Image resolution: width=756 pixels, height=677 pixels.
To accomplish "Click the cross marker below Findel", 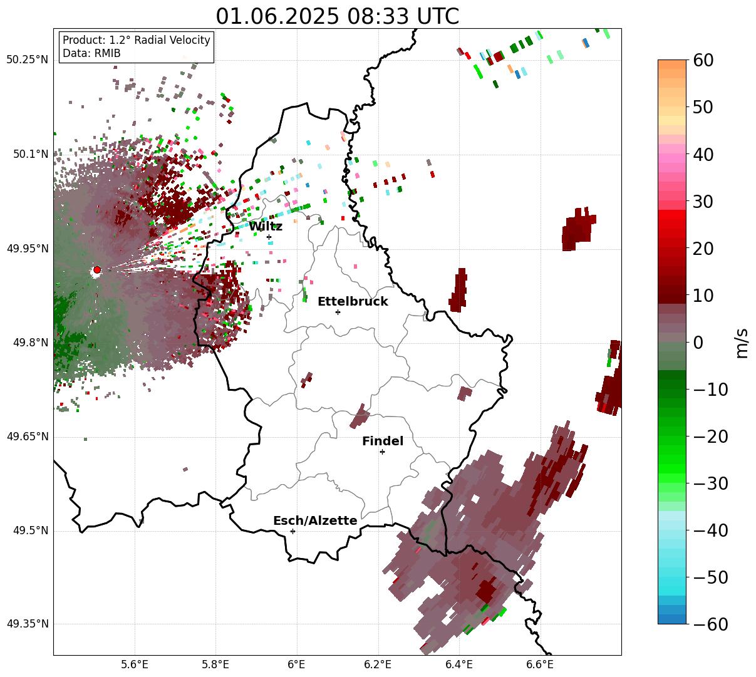I will pyautogui.click(x=382, y=452).
